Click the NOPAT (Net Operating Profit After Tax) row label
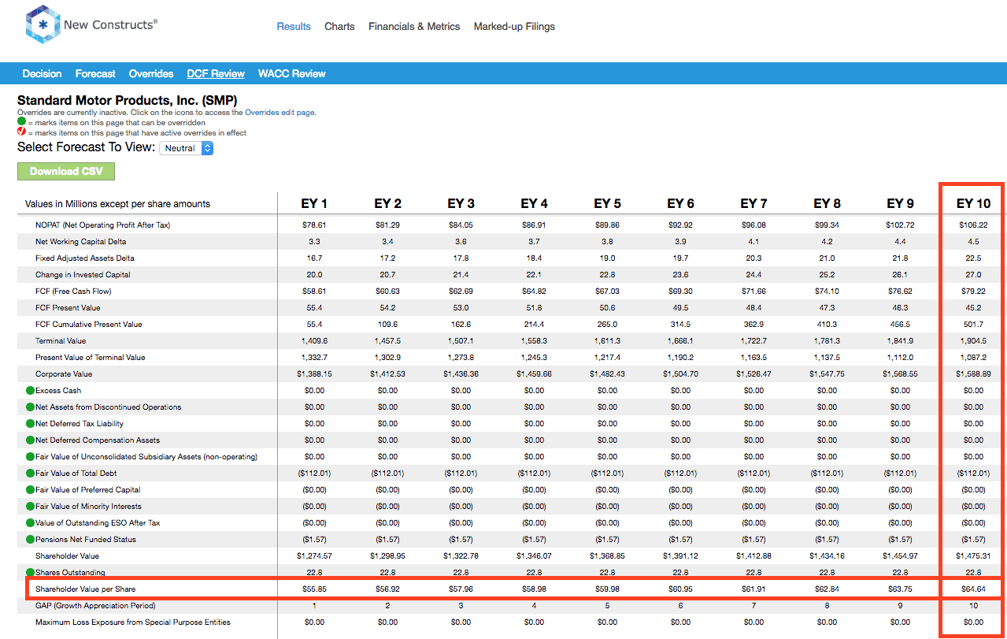 [102, 225]
